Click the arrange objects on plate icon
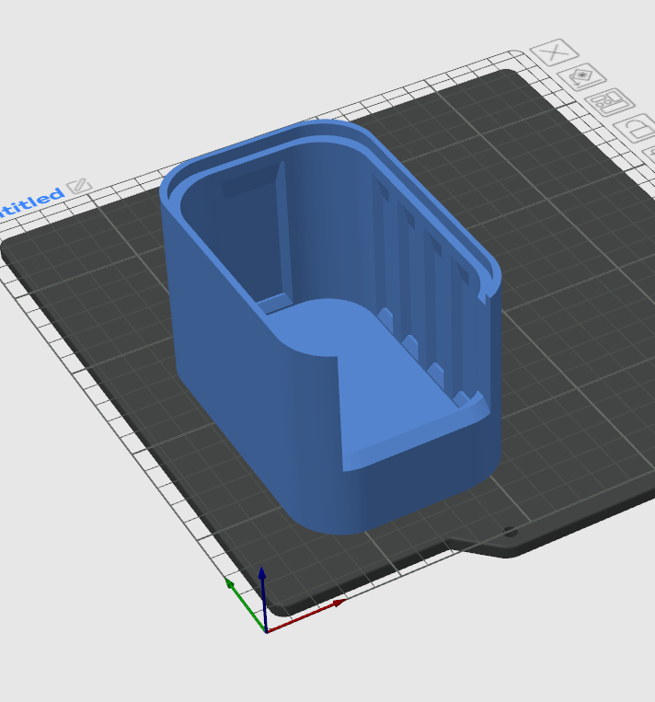Image resolution: width=655 pixels, height=702 pixels. [x=609, y=102]
